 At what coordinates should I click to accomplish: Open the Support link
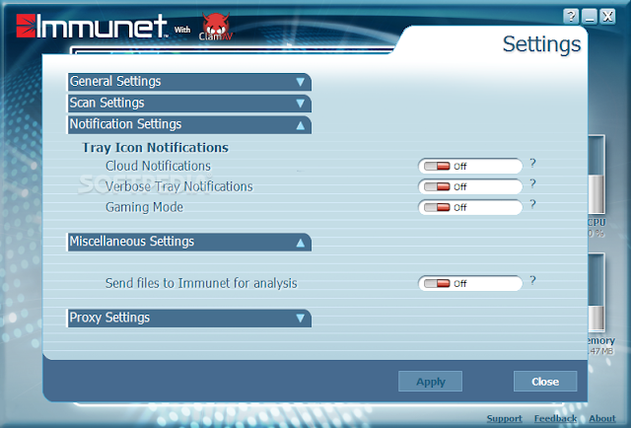tap(504, 419)
